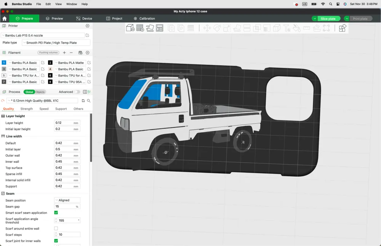Image resolution: width=381 pixels, height=246 pixels.
Task: Select the Text shape tool
Action: [x=287, y=28]
